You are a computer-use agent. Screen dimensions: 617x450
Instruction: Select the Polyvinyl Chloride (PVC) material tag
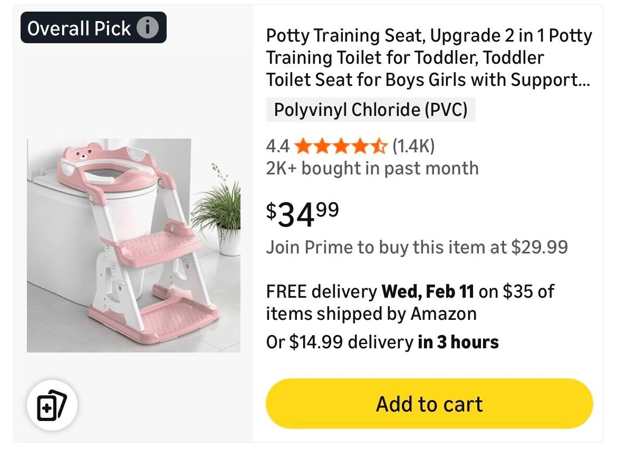[x=370, y=110]
